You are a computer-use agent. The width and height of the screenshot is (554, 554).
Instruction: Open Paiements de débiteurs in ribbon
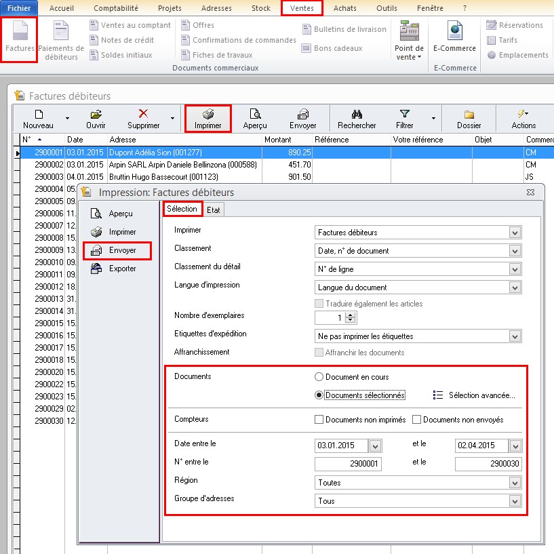point(61,40)
